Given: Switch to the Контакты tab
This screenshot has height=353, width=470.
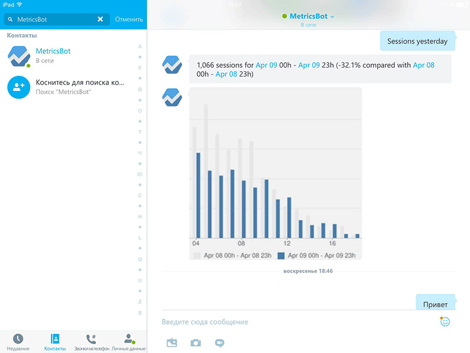Looking at the screenshot, I should click(x=55, y=342).
